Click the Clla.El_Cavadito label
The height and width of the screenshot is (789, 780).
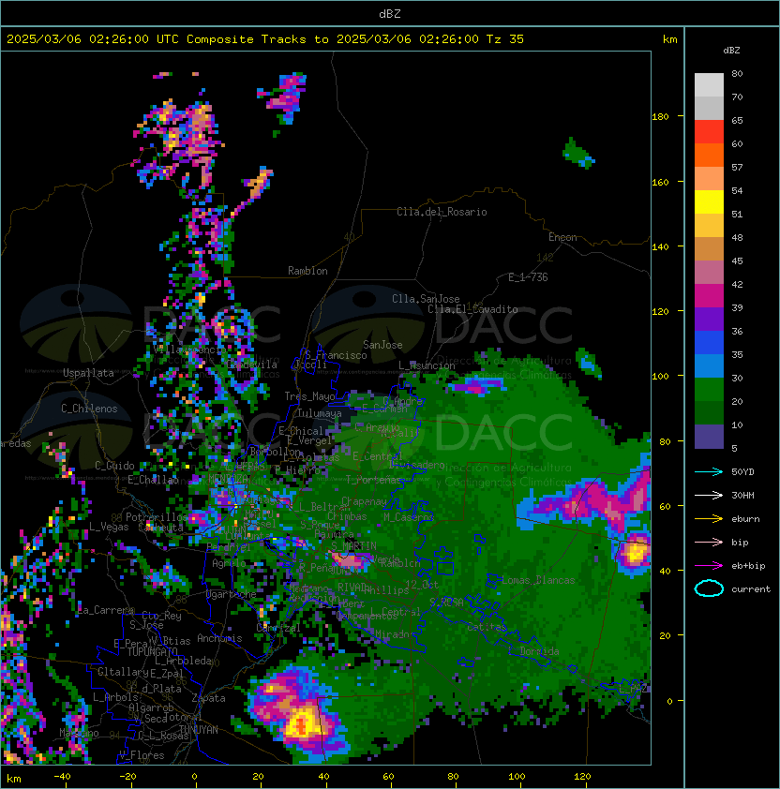tap(472, 309)
